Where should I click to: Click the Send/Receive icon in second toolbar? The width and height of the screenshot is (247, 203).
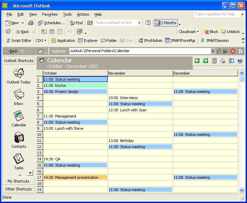8,32
